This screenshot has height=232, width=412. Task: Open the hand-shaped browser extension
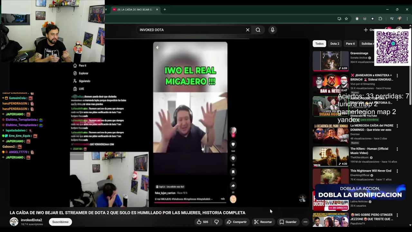tap(357, 19)
